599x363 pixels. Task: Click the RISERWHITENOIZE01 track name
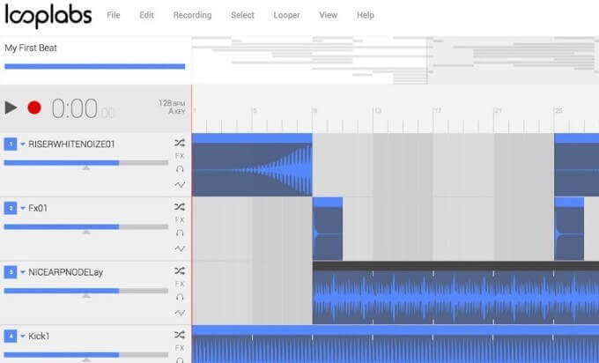[71, 144]
